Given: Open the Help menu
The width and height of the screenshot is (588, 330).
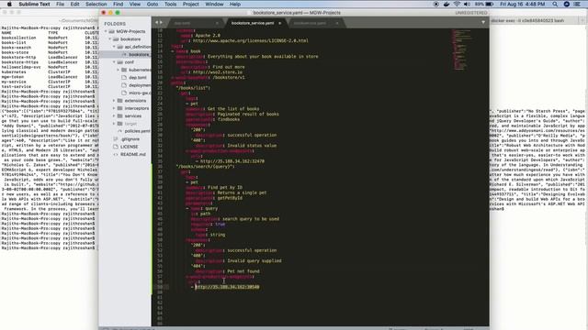Looking at the screenshot, I should tap(235, 4).
